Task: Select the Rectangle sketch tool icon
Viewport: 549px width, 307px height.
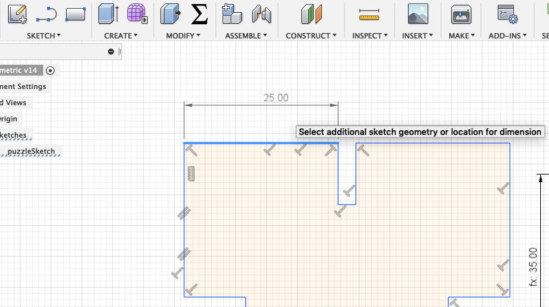Action: pyautogui.click(x=76, y=14)
